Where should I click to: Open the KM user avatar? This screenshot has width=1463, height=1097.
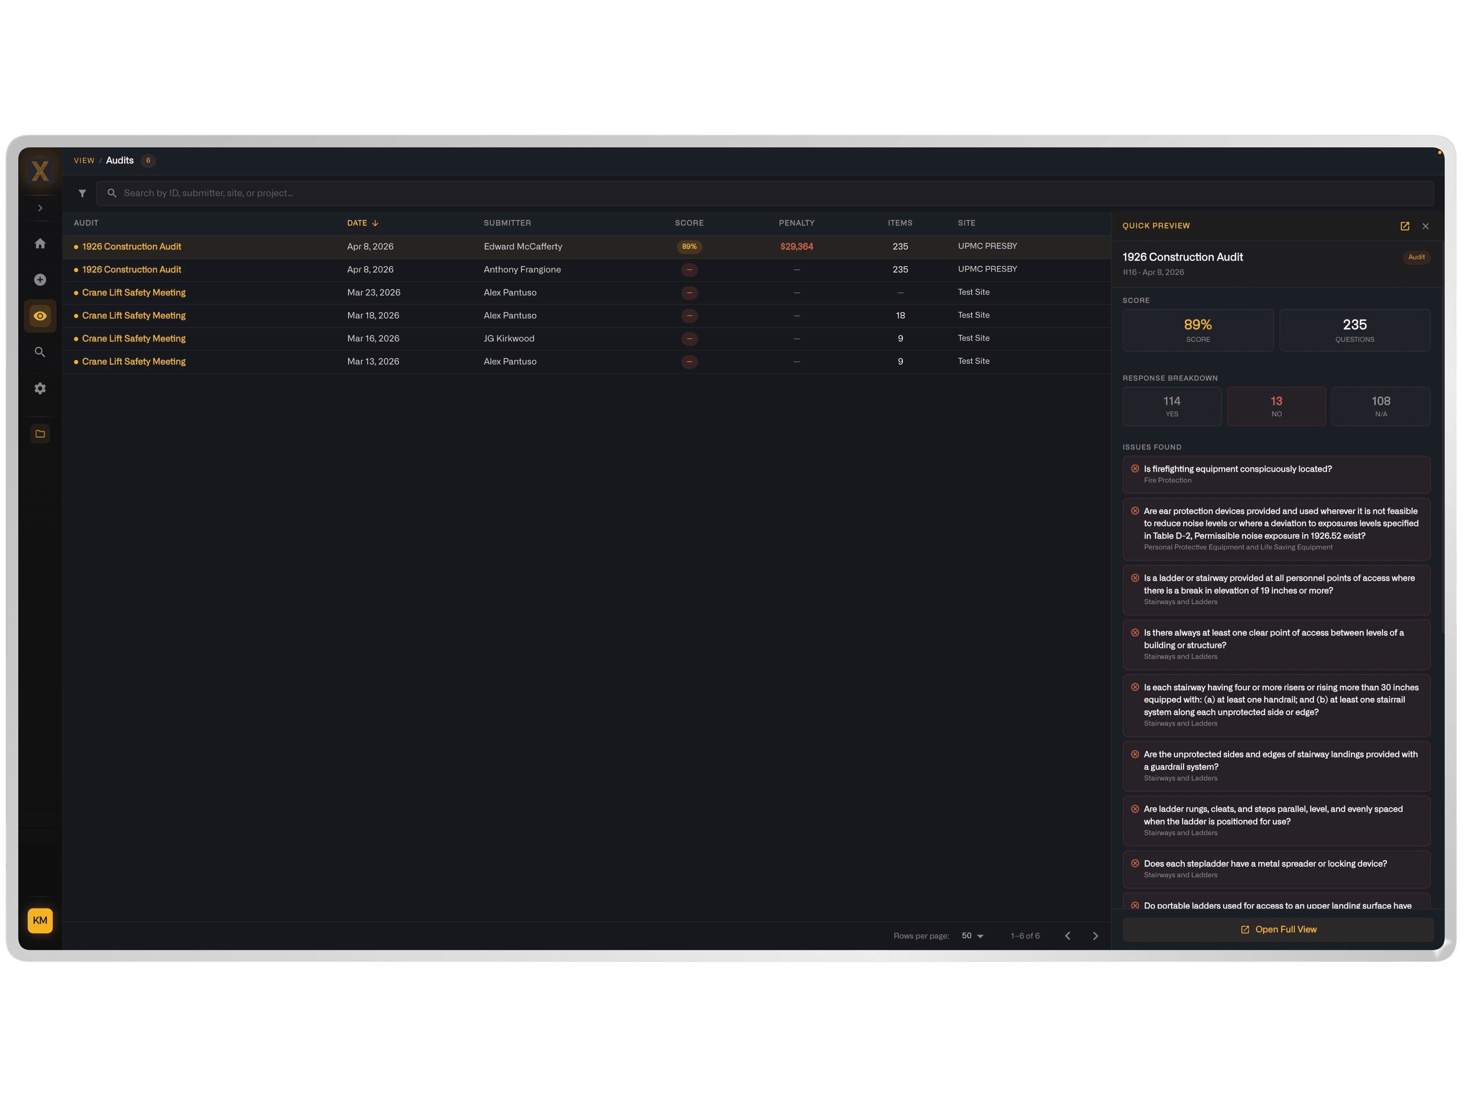tap(40, 921)
